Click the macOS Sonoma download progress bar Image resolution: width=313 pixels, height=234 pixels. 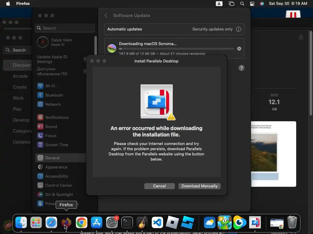(x=176, y=48)
